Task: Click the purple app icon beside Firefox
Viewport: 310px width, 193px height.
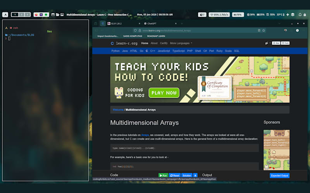Action: tap(41, 15)
